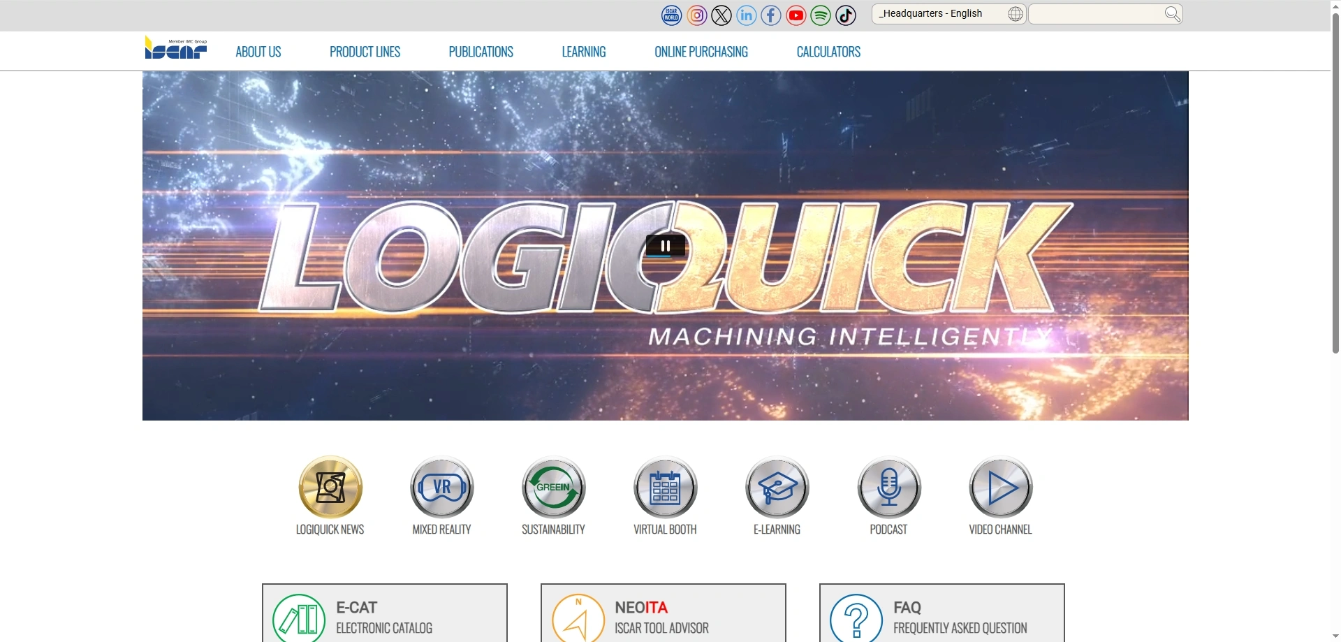Click the PODCAST label
This screenshot has width=1341, height=642.
point(889,530)
